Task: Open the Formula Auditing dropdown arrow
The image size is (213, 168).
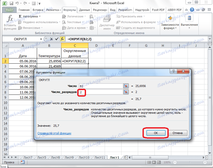Action: coord(176,28)
